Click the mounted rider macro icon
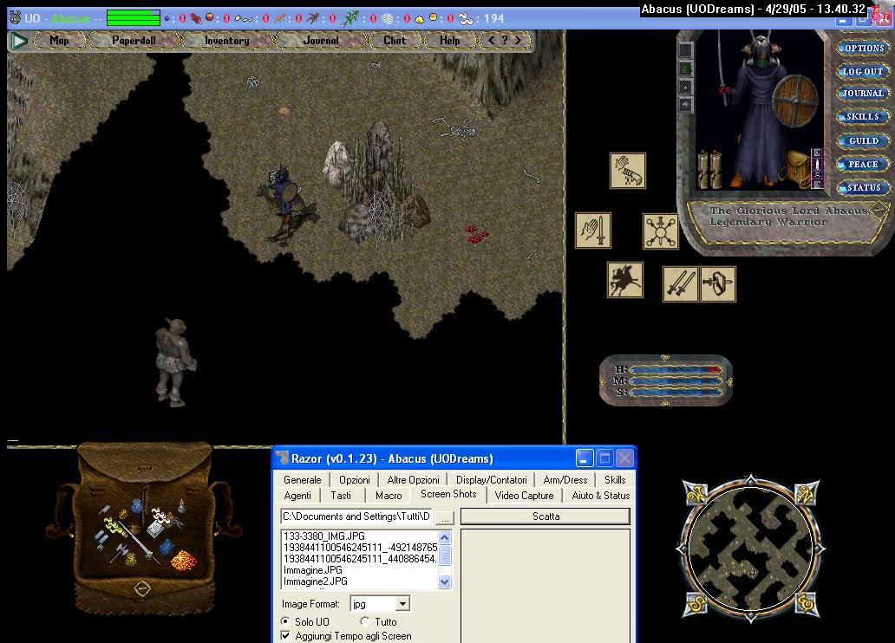This screenshot has height=643, width=895. click(x=625, y=280)
